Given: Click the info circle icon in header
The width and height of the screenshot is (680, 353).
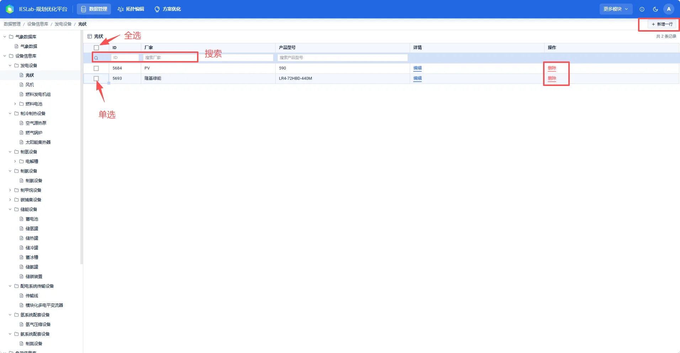Looking at the screenshot, I should tap(642, 9).
